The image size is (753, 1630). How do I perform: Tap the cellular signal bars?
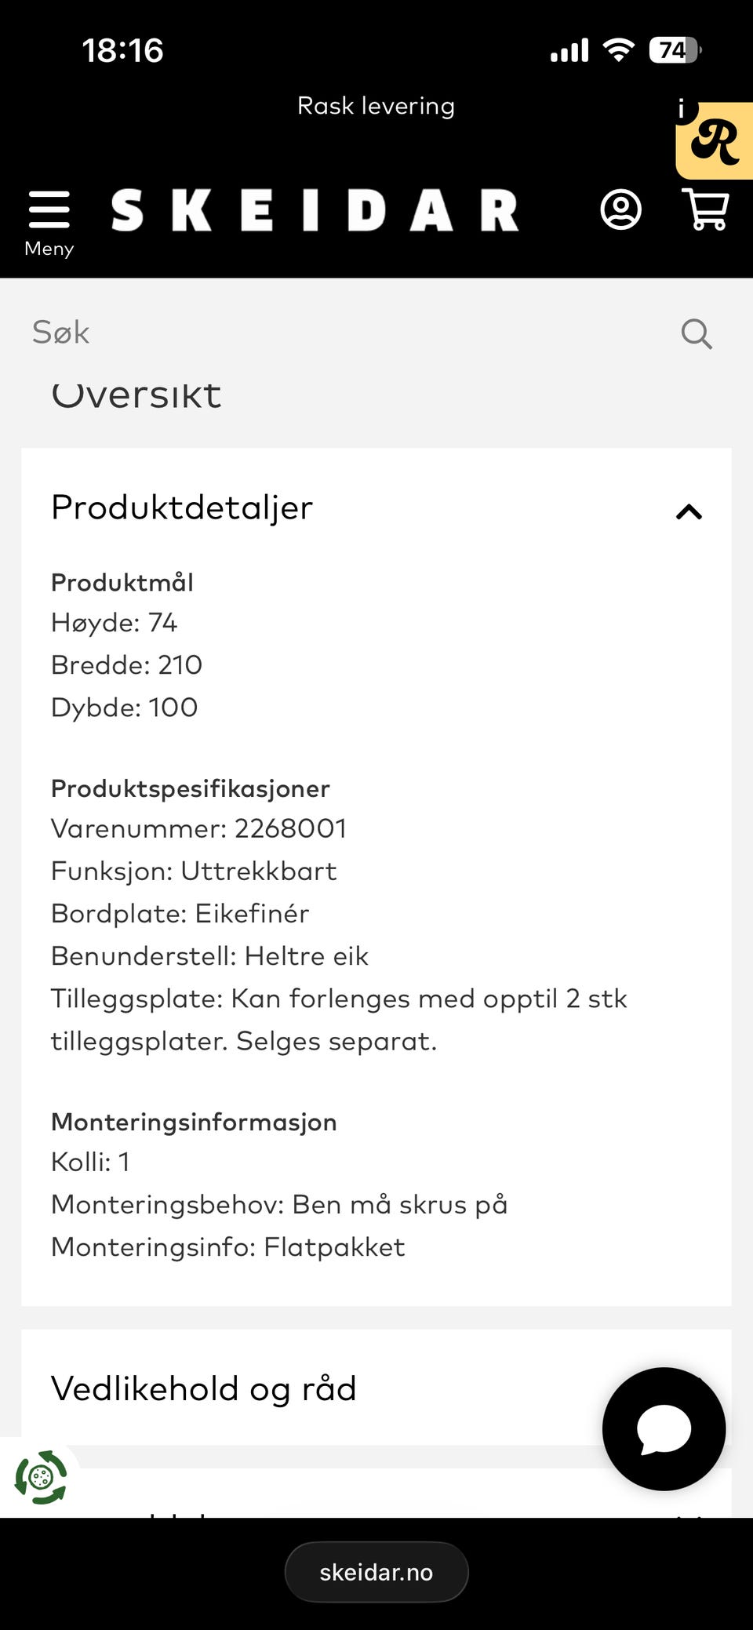[569, 51]
